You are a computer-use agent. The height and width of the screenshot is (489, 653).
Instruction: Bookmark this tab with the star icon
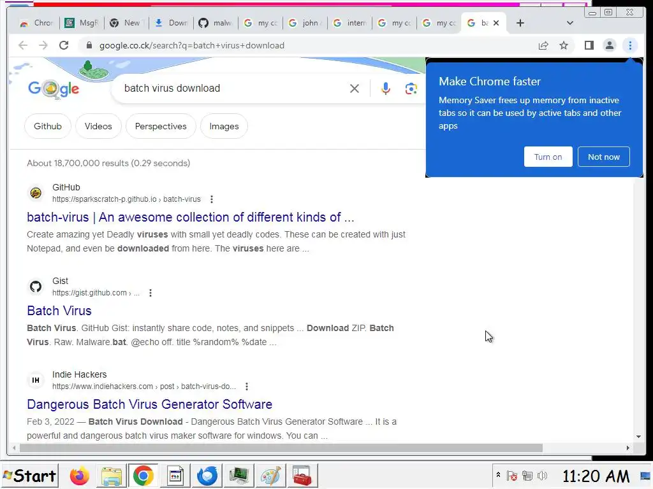(x=564, y=45)
